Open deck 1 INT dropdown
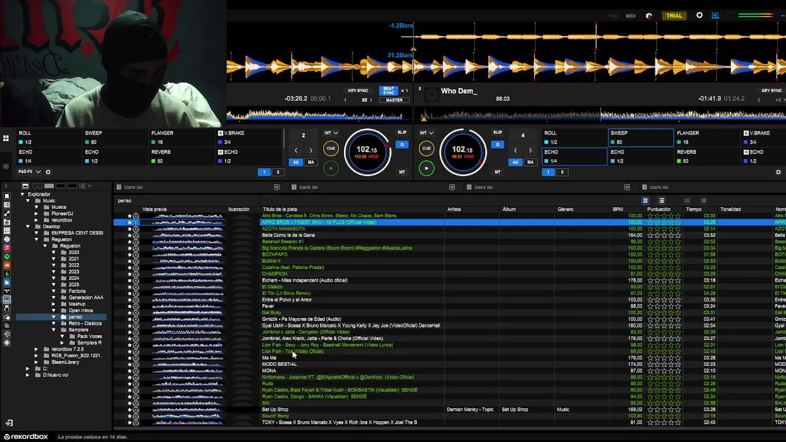786x442 pixels. coord(330,133)
